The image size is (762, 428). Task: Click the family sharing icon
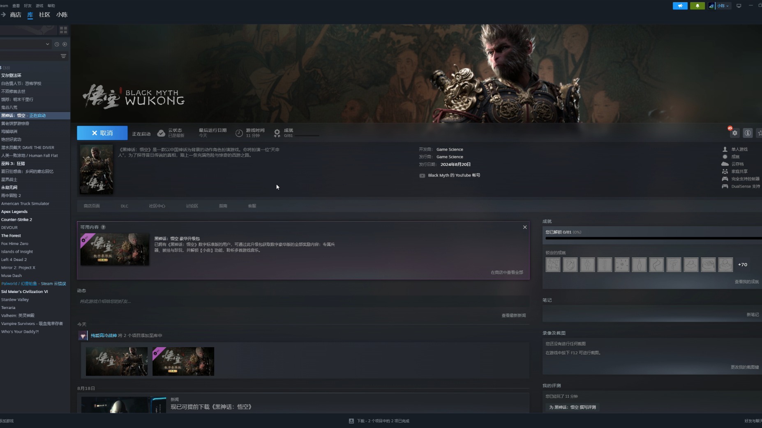point(725,172)
